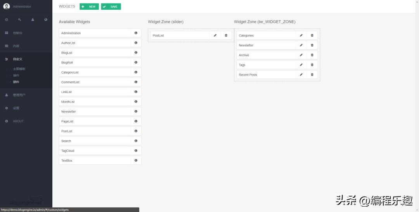Screen dimensions: 419x212
Task: Click the pencil icon for Categories widget
Action: pyautogui.click(x=301, y=35)
